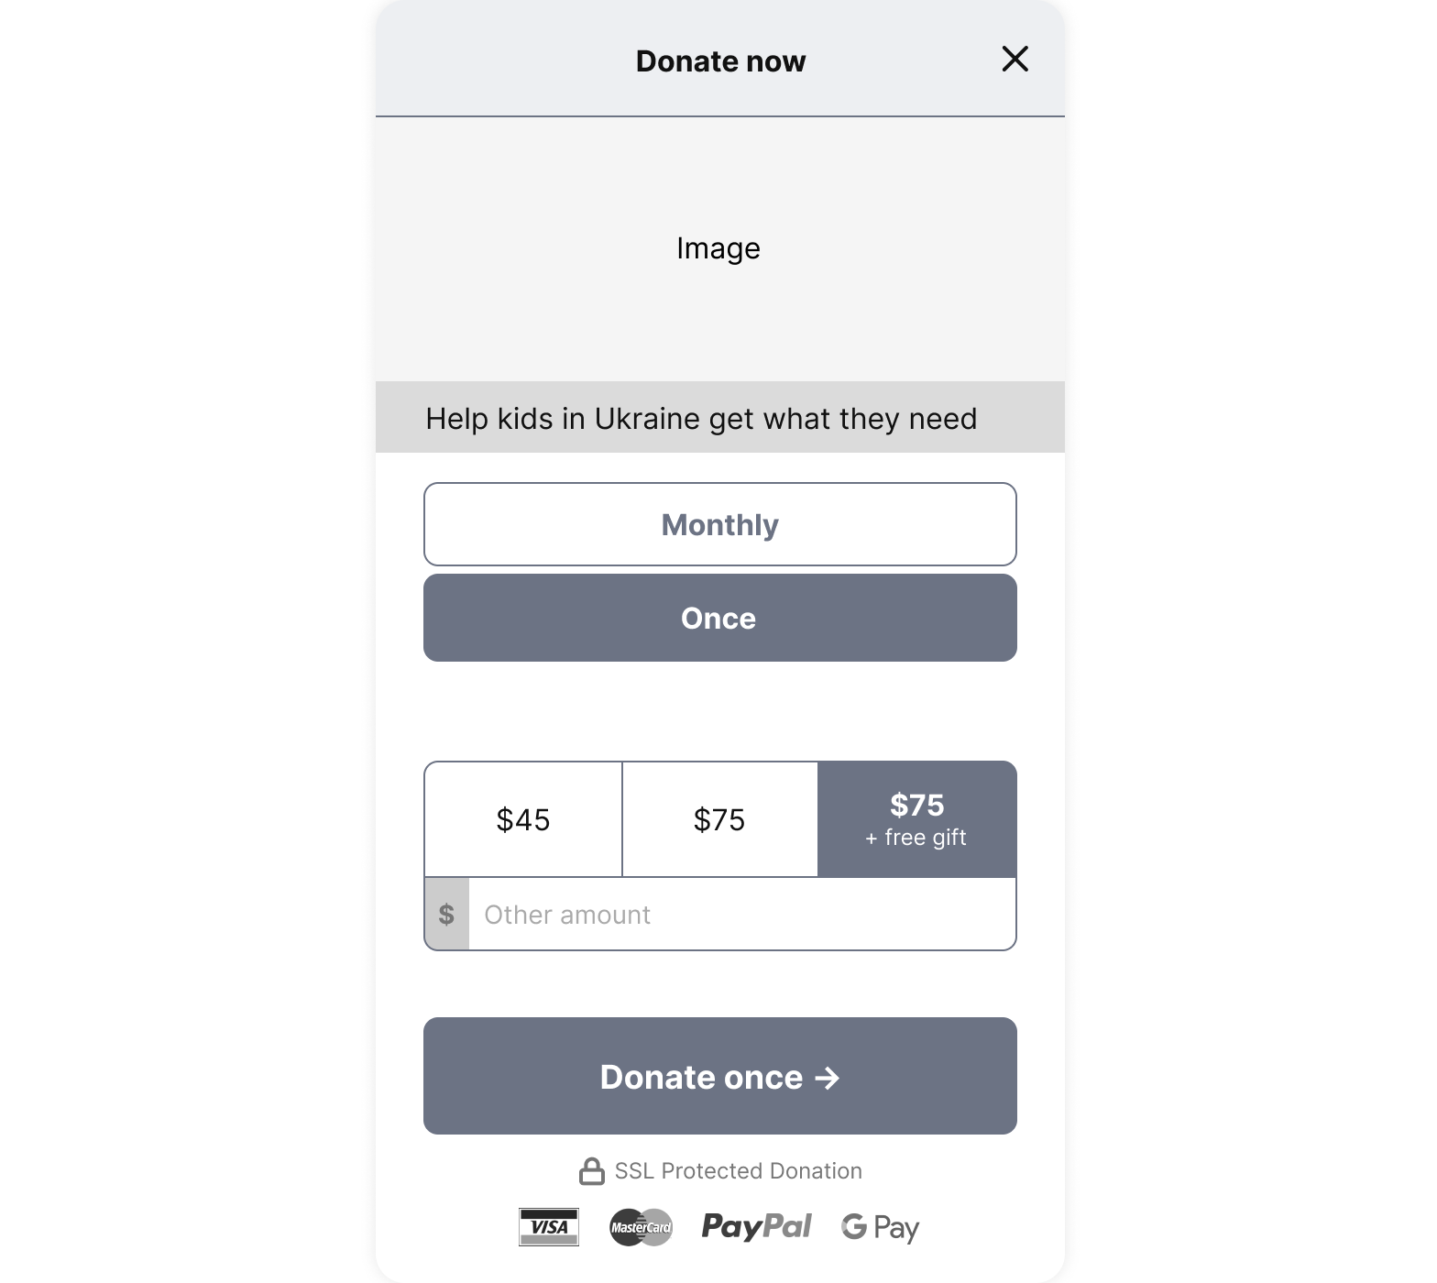Click the Google Pay logo

[880, 1227]
